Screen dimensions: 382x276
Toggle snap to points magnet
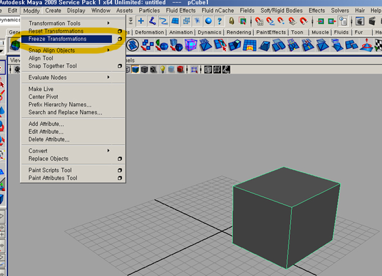click(281, 21)
